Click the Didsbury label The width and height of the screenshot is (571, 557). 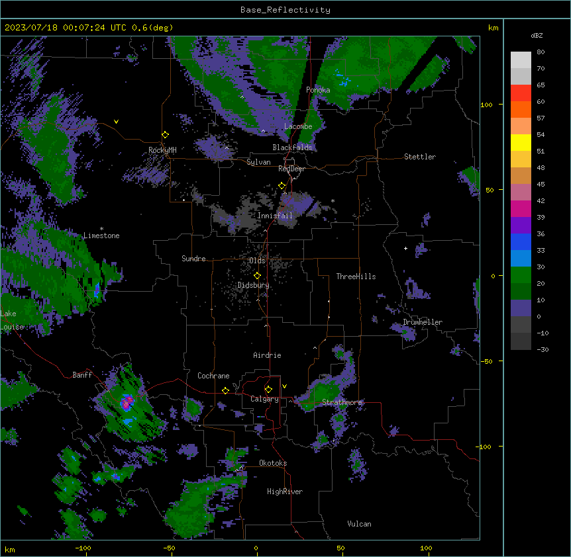point(254,285)
